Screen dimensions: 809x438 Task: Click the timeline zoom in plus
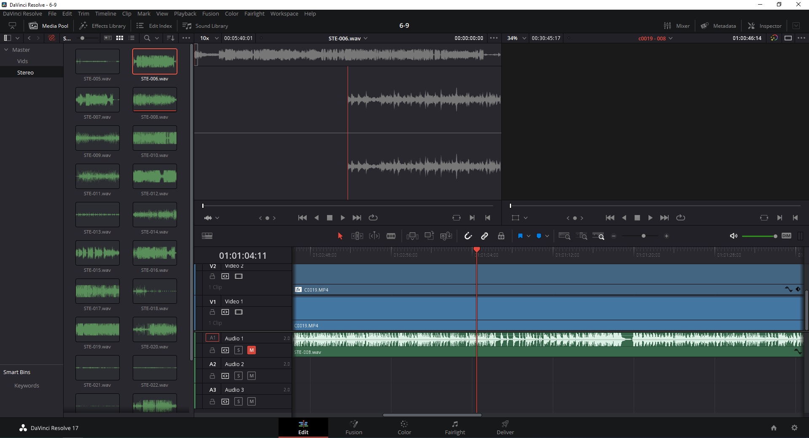point(666,236)
